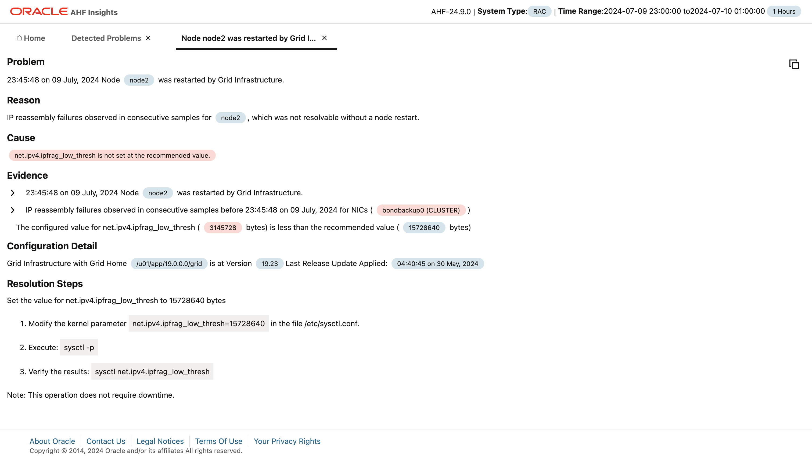Image resolution: width=812 pixels, height=460 pixels.
Task: Close the Node node2 restarted tab
Action: (324, 38)
